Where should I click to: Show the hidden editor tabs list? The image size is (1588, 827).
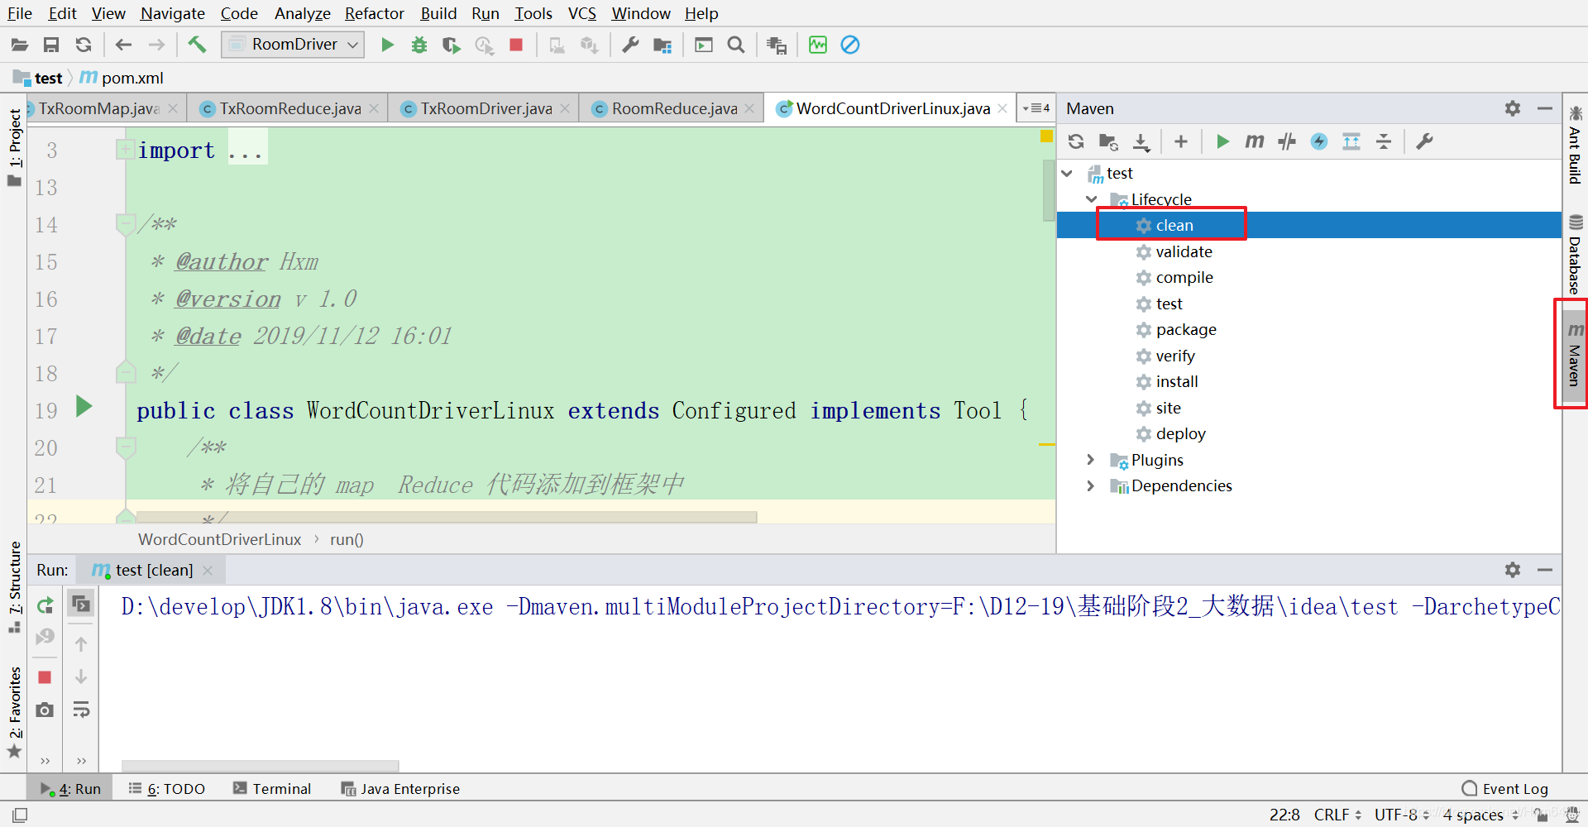[1036, 108]
